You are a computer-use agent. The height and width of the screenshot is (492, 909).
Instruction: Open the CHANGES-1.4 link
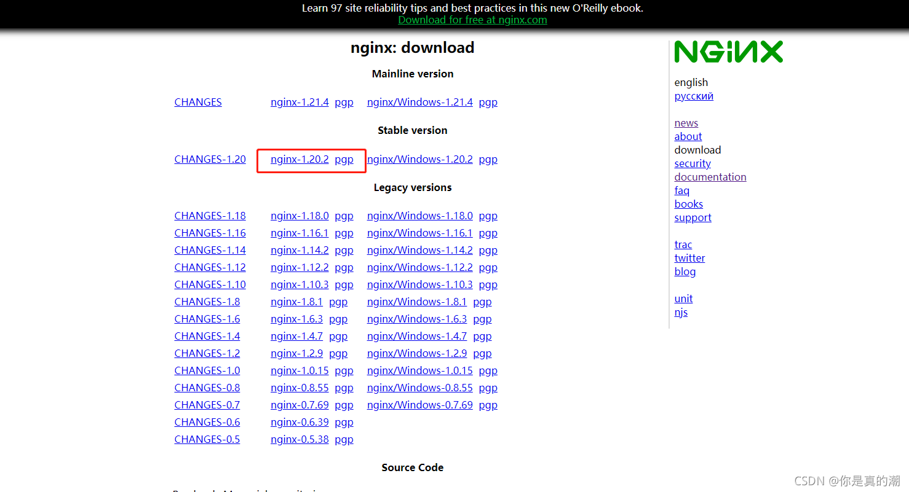coord(207,336)
